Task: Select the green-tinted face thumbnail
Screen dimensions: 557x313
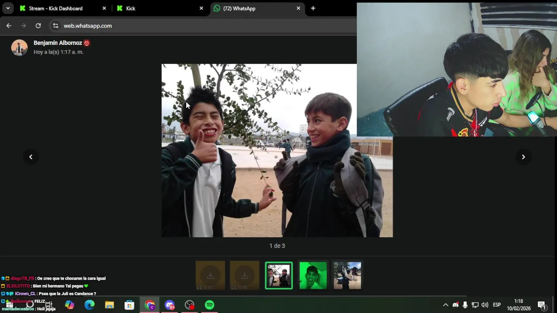Action: (x=313, y=275)
